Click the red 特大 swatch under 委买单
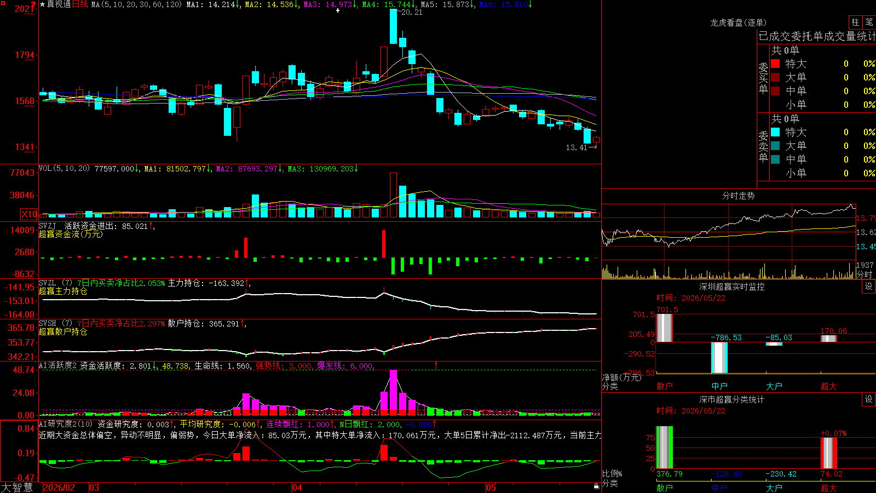 pyautogui.click(x=775, y=64)
